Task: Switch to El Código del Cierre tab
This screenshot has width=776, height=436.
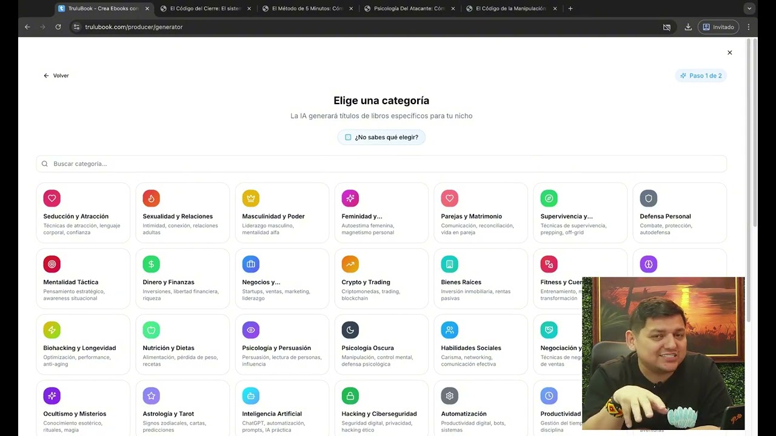Action: click(206, 8)
